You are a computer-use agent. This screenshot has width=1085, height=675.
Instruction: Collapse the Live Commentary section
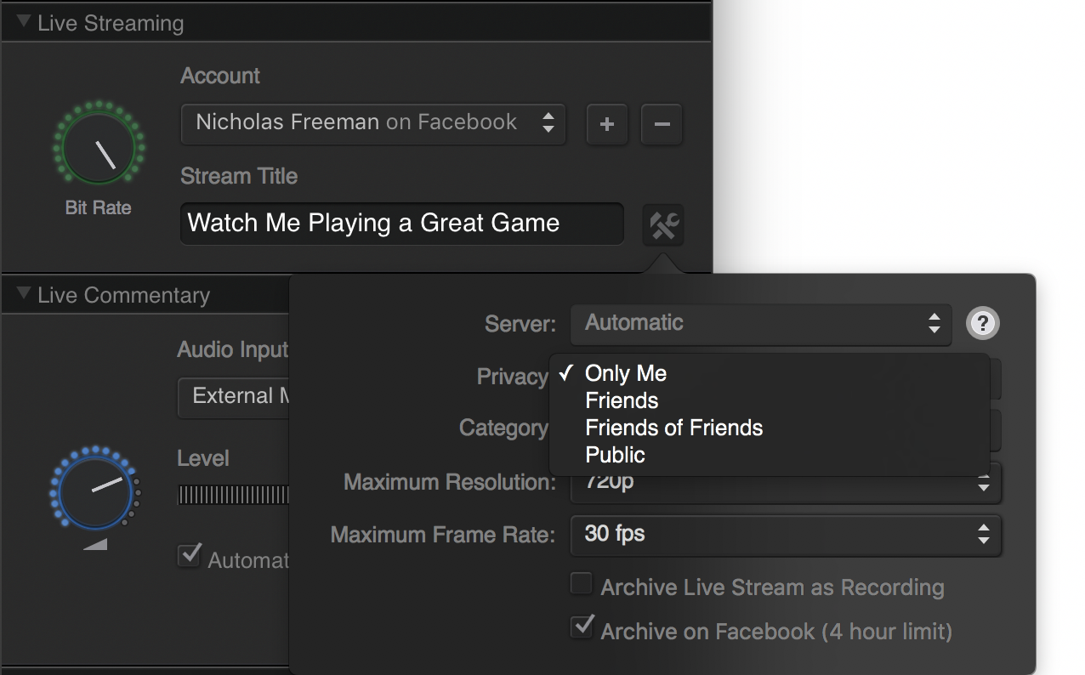coord(22,294)
